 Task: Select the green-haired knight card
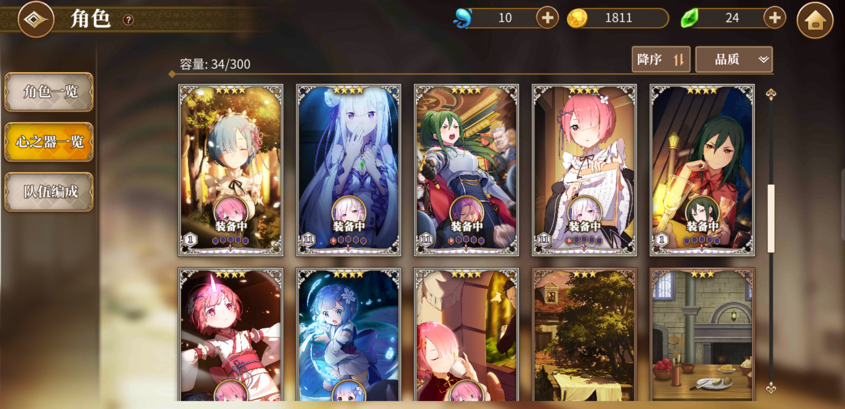[466, 170]
